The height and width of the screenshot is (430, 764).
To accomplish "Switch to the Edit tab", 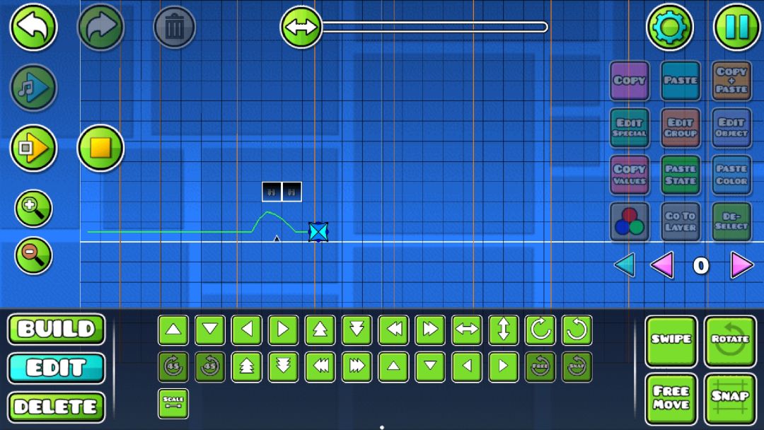I will coord(56,368).
